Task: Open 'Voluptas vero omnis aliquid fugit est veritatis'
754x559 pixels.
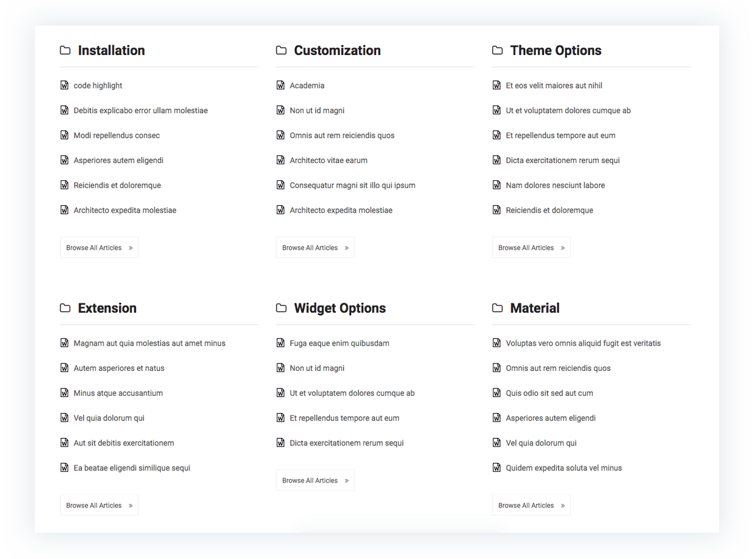Action: (x=583, y=343)
